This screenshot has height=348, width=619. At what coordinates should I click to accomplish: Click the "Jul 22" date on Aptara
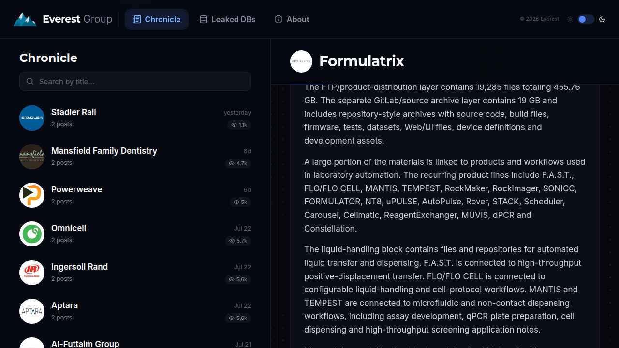[x=242, y=306]
